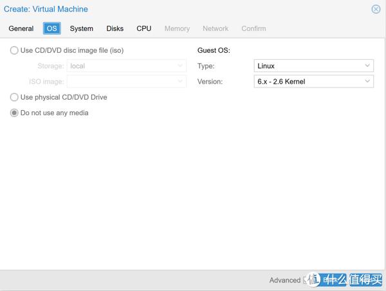
Task: Open the Guest OS Type dropdown
Action: point(314,66)
